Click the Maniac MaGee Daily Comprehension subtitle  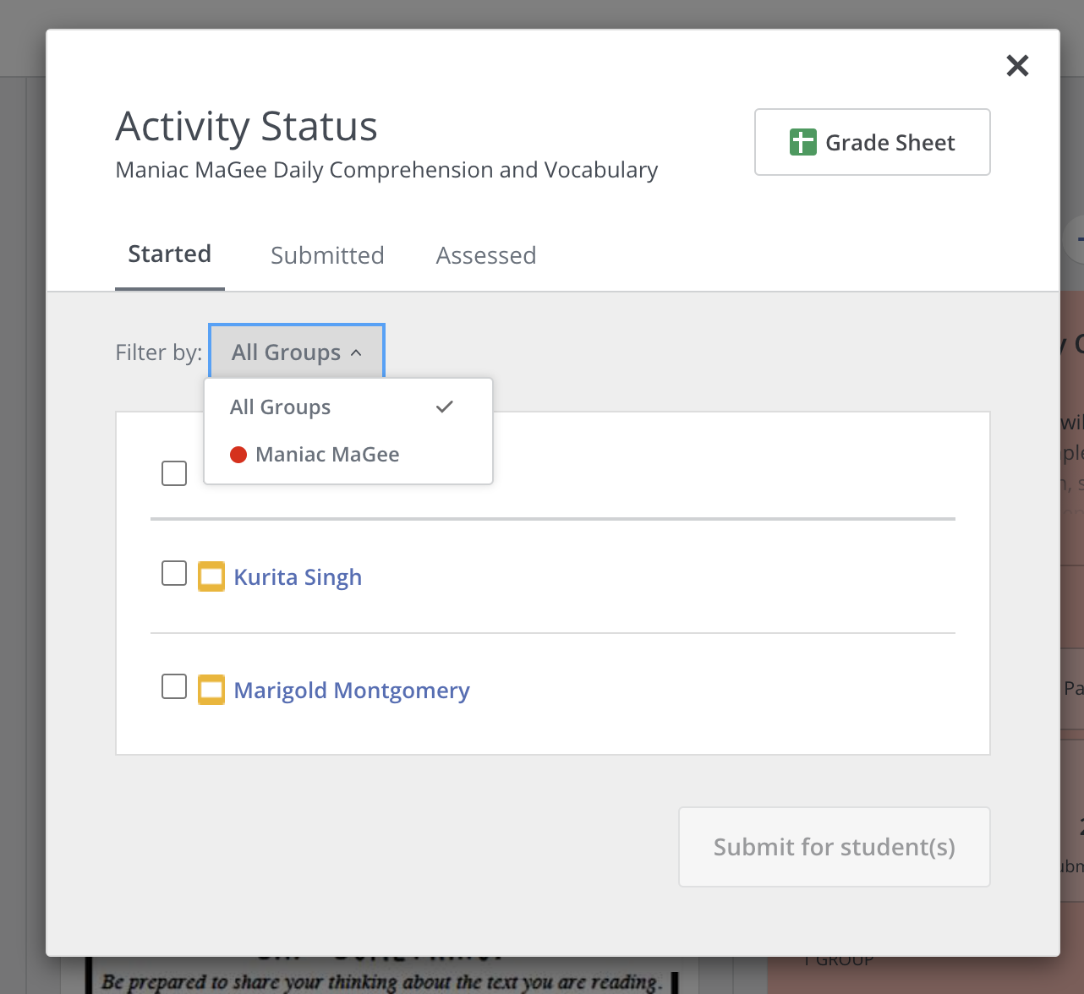[x=386, y=170]
